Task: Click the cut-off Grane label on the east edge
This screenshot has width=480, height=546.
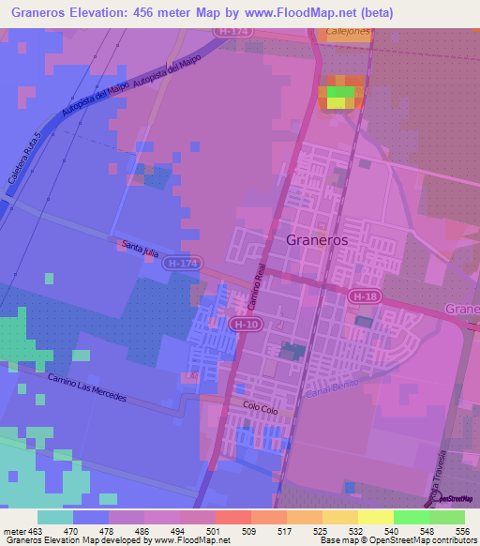Action: 462,309
